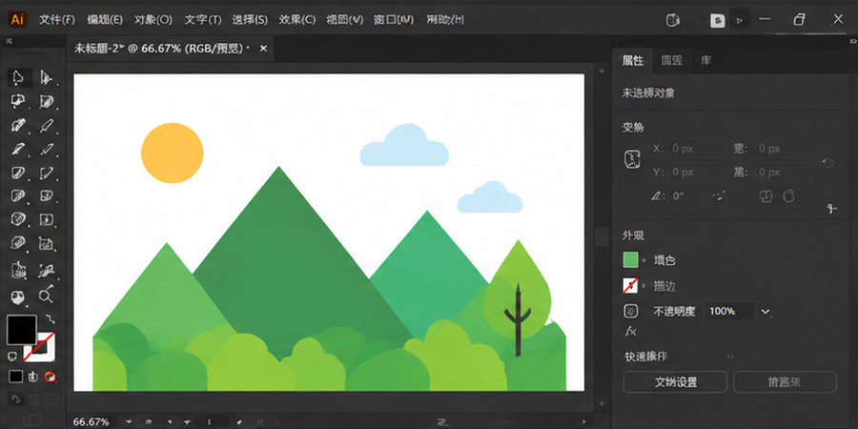Click the opacity icon beside 不透明度
This screenshot has height=429, width=858.
(630, 312)
